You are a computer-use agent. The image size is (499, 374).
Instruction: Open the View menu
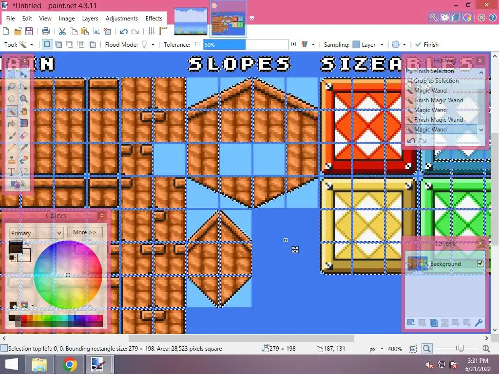pyautogui.click(x=45, y=19)
